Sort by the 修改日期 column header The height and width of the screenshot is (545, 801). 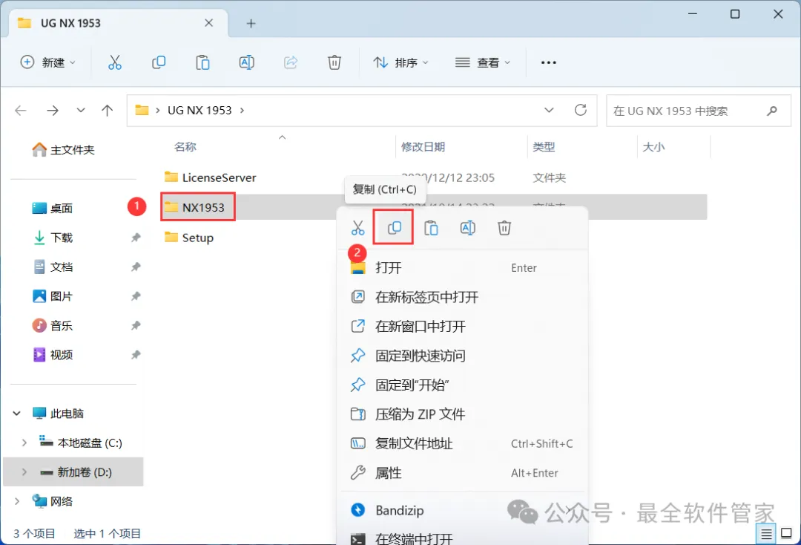point(423,147)
